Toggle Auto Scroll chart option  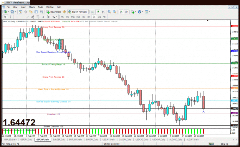(121, 12)
